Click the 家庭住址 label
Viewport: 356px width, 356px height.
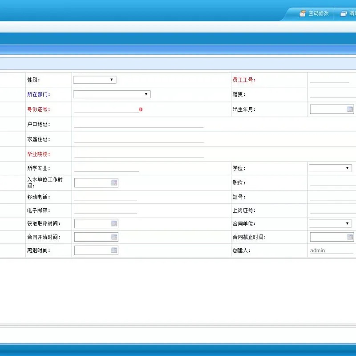pyautogui.click(x=39, y=139)
